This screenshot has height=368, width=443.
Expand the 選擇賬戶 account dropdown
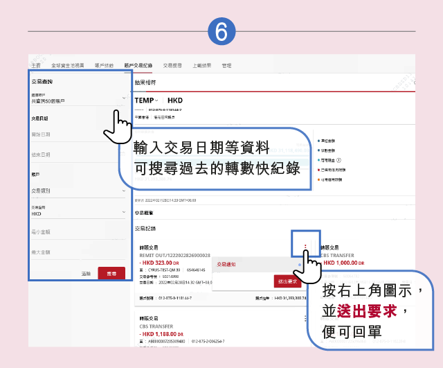point(124,98)
